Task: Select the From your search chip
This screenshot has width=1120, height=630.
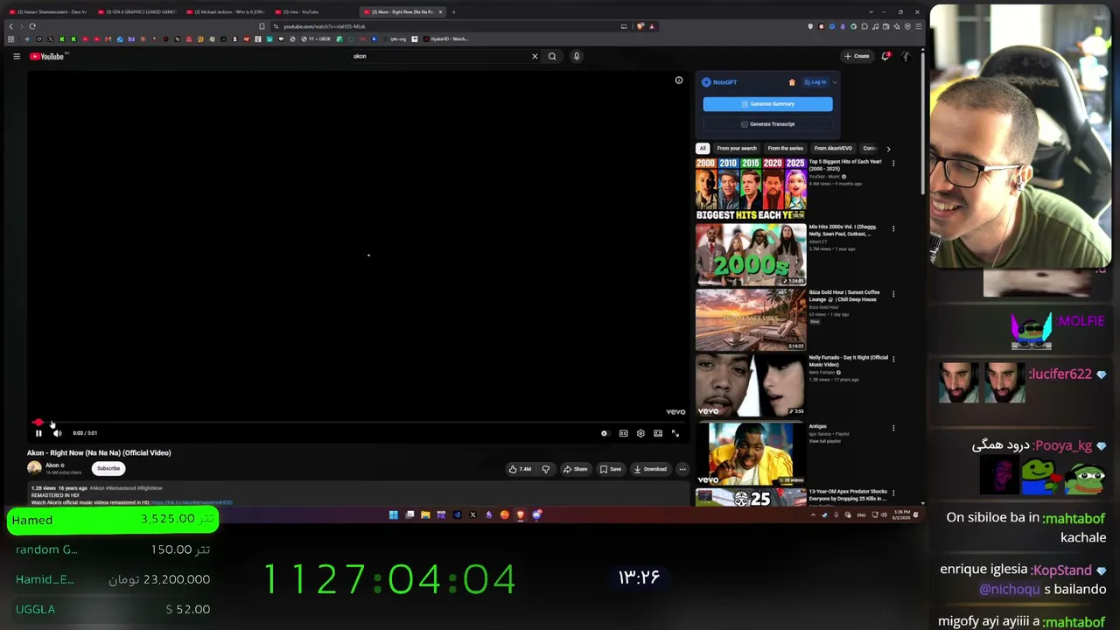Action: point(737,149)
